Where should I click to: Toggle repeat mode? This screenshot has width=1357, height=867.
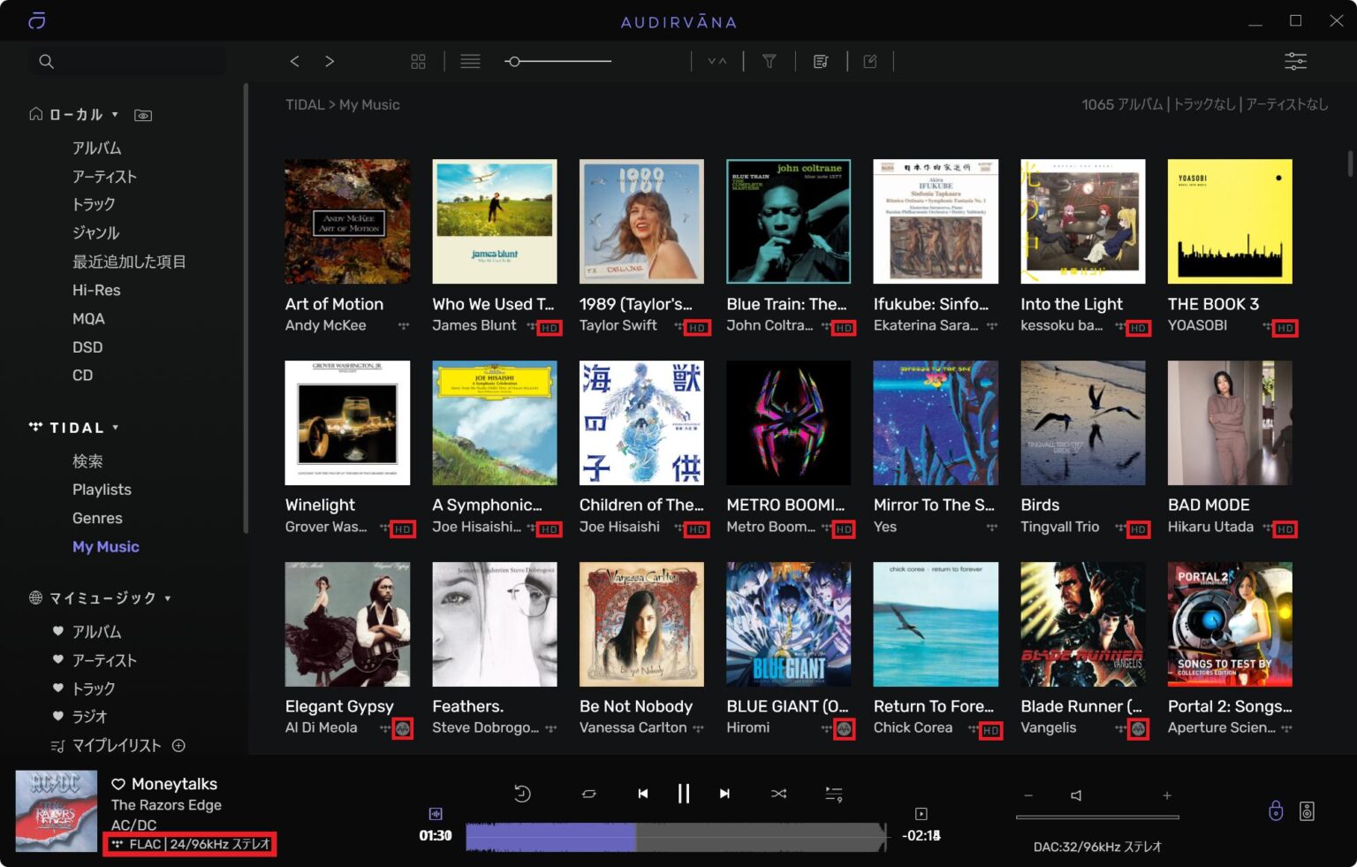[x=588, y=794]
